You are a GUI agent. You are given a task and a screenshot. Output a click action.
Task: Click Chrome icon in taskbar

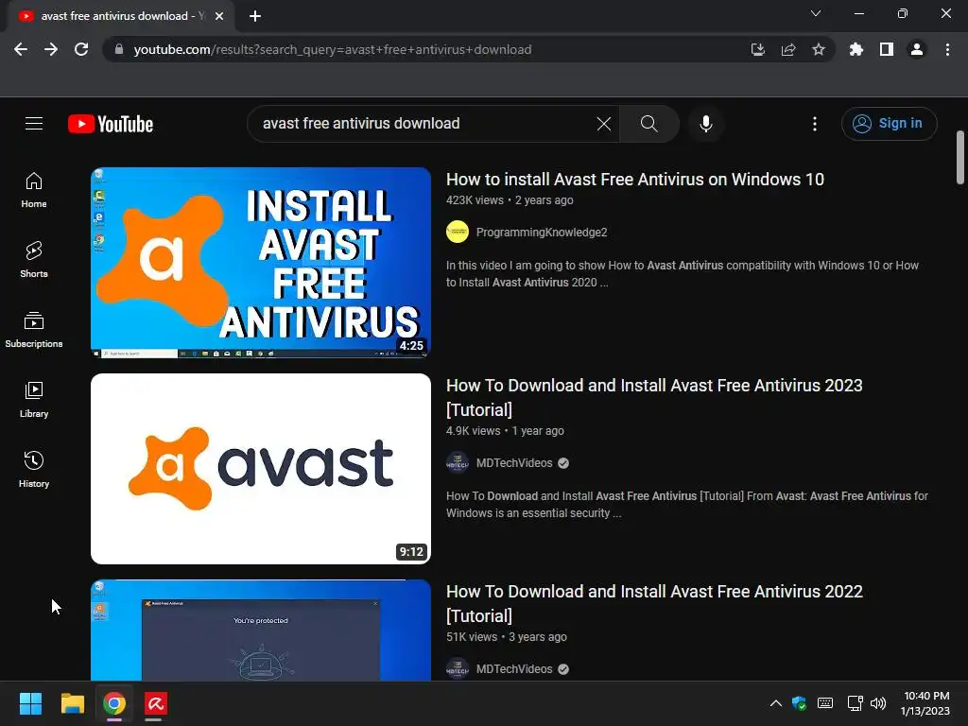pyautogui.click(x=114, y=703)
